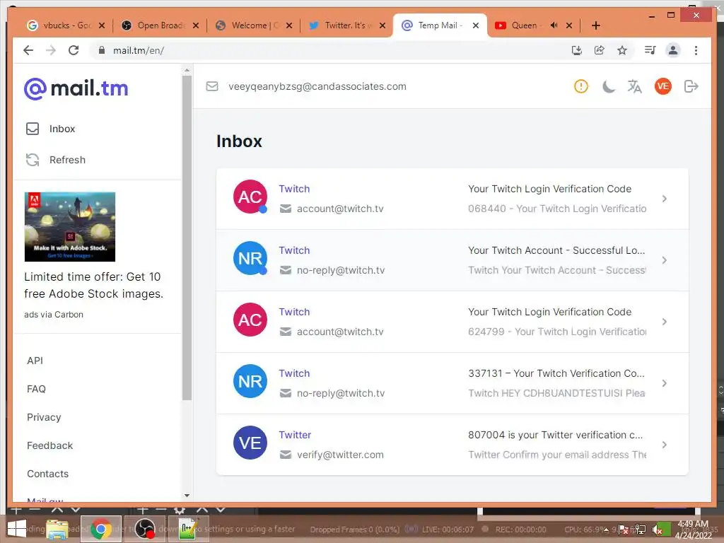Click the Notepad++ taskbar icon
This screenshot has height=543, width=724.
(x=188, y=529)
